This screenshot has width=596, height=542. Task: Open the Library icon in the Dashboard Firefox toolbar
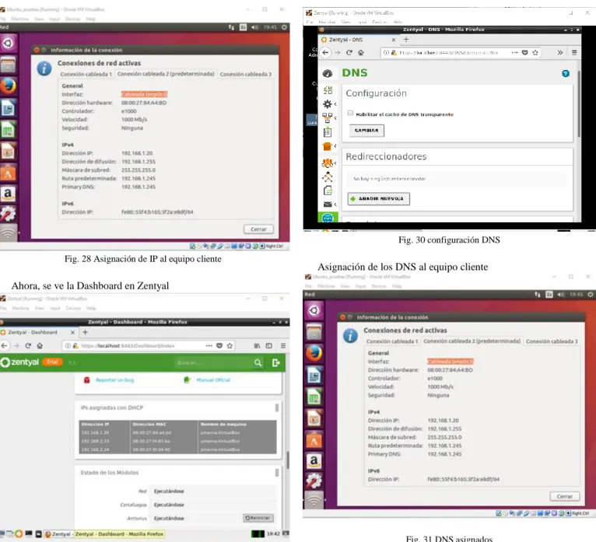258,345
